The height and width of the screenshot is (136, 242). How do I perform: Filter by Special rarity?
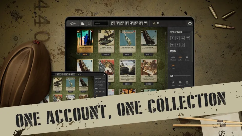[187, 58]
